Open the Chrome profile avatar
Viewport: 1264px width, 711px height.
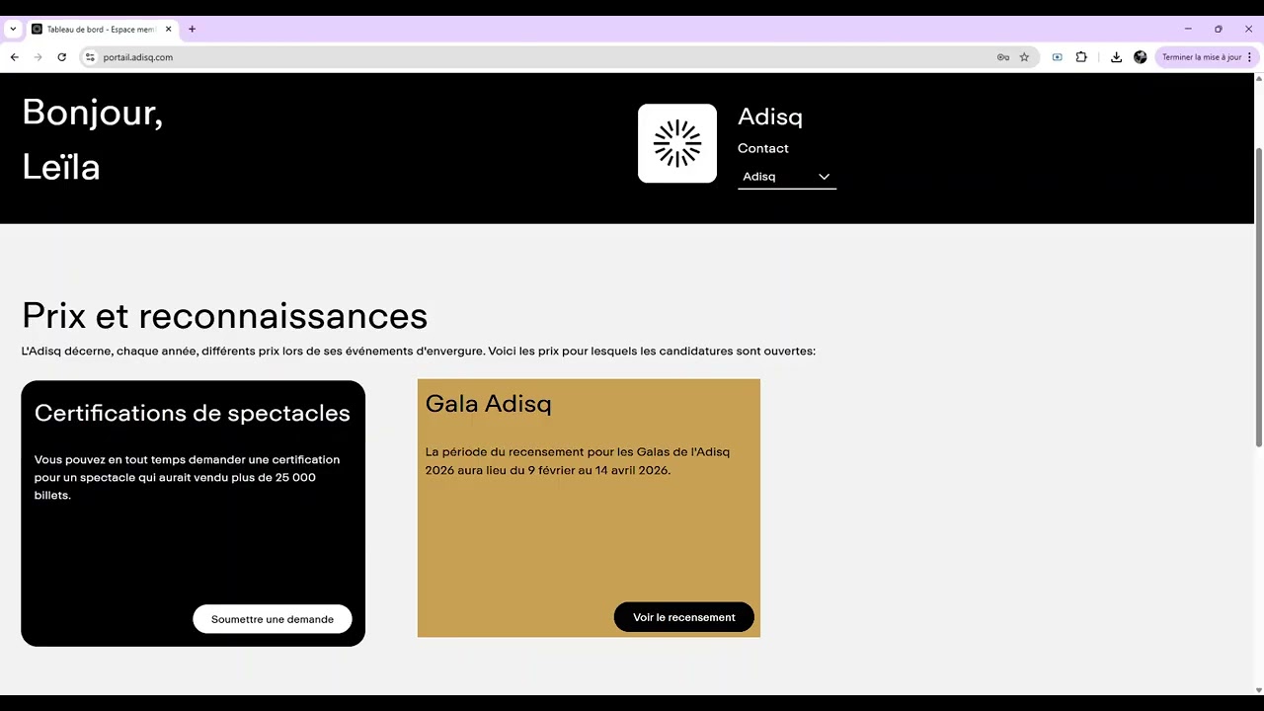[x=1140, y=57]
